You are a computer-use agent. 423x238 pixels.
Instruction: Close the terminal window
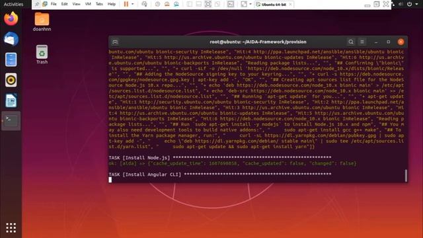pyautogui.click(x=401, y=42)
